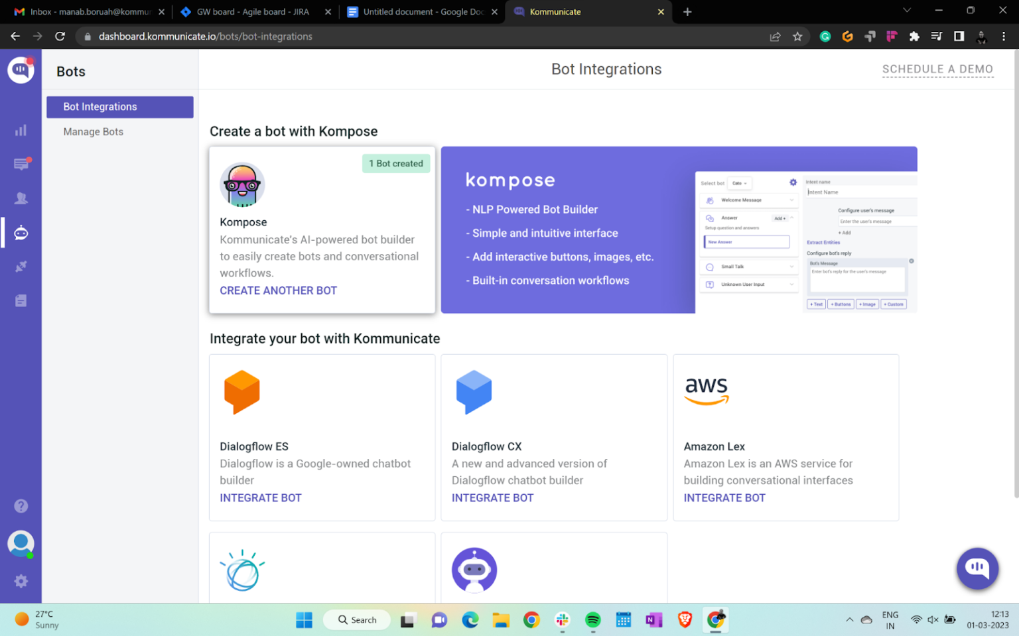Select Manage Bots in the Bots panel
This screenshot has width=1019, height=636.
pyautogui.click(x=93, y=131)
